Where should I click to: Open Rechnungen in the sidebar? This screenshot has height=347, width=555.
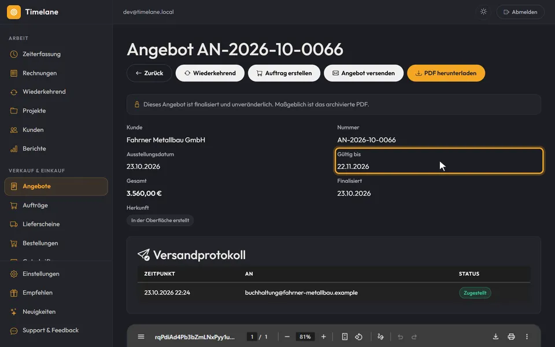click(56, 73)
